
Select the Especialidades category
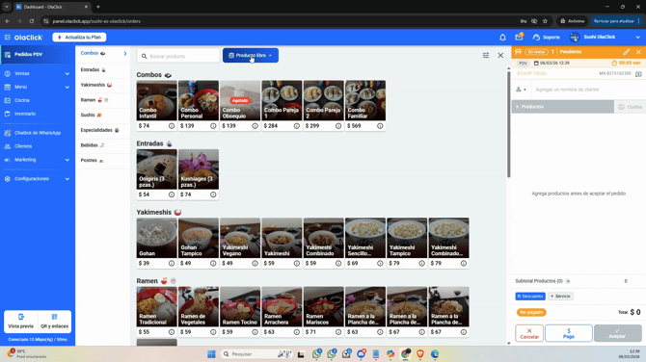pyautogui.click(x=103, y=130)
